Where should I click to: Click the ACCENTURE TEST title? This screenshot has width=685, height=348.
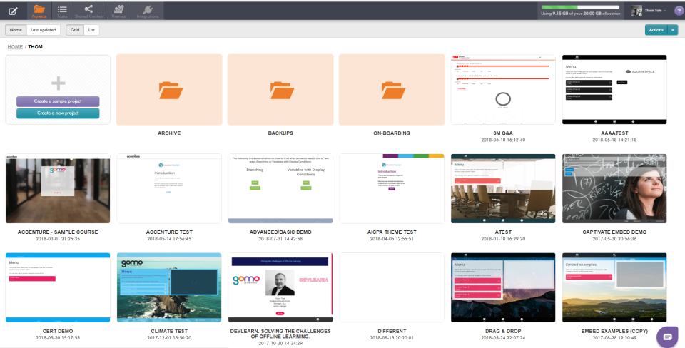(169, 232)
